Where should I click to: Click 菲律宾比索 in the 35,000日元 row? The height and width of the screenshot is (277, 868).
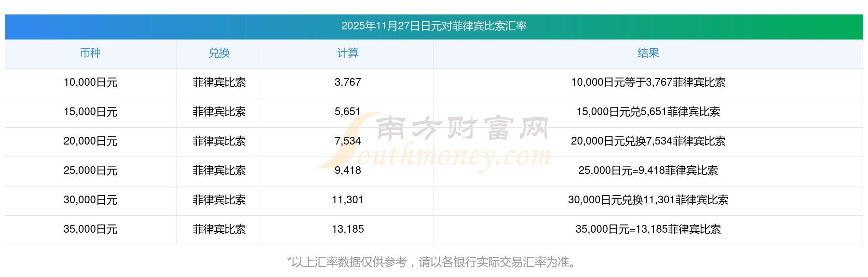[219, 229]
